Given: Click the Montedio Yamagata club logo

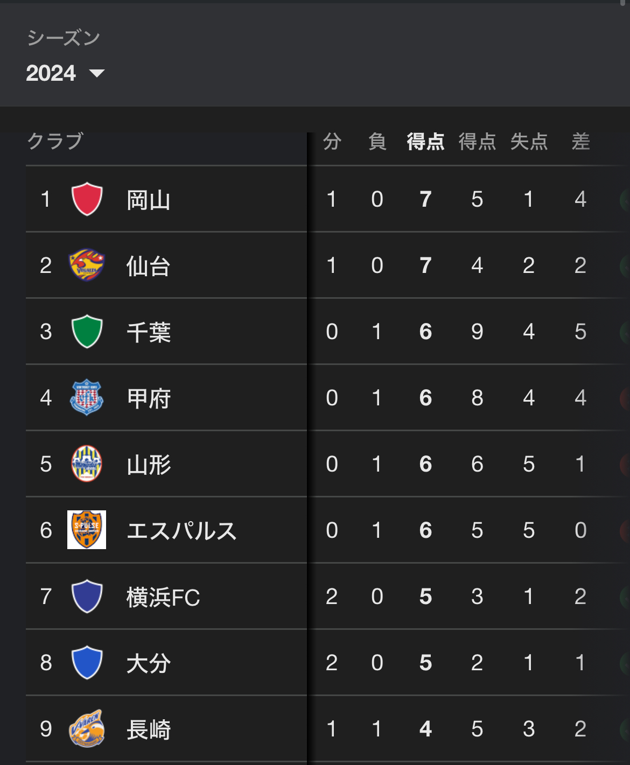Looking at the screenshot, I should click(x=87, y=464).
